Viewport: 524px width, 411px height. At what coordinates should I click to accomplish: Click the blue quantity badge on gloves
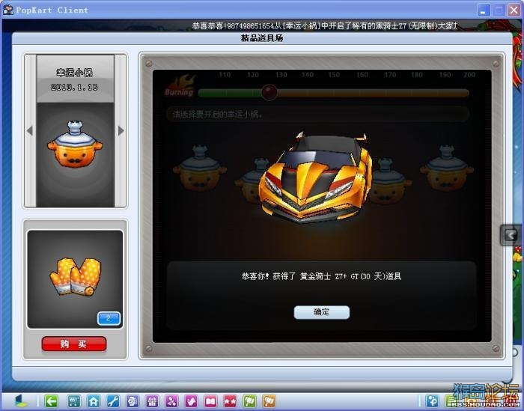click(x=109, y=318)
